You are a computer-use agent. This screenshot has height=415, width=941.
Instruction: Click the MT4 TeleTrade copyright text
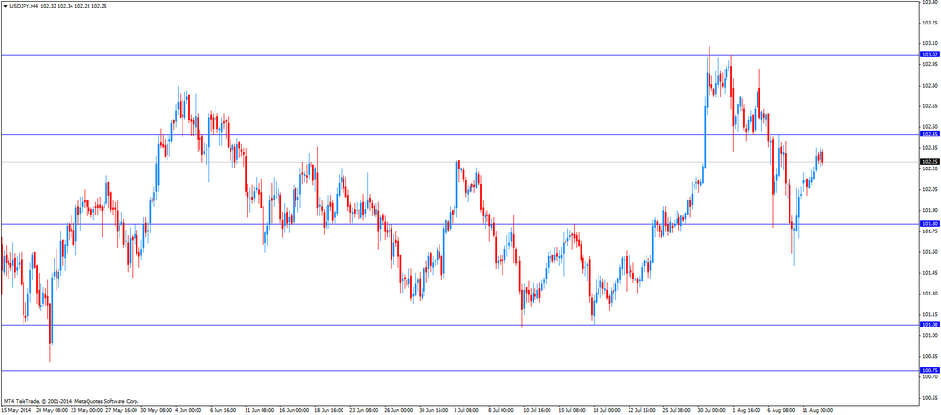click(71, 401)
